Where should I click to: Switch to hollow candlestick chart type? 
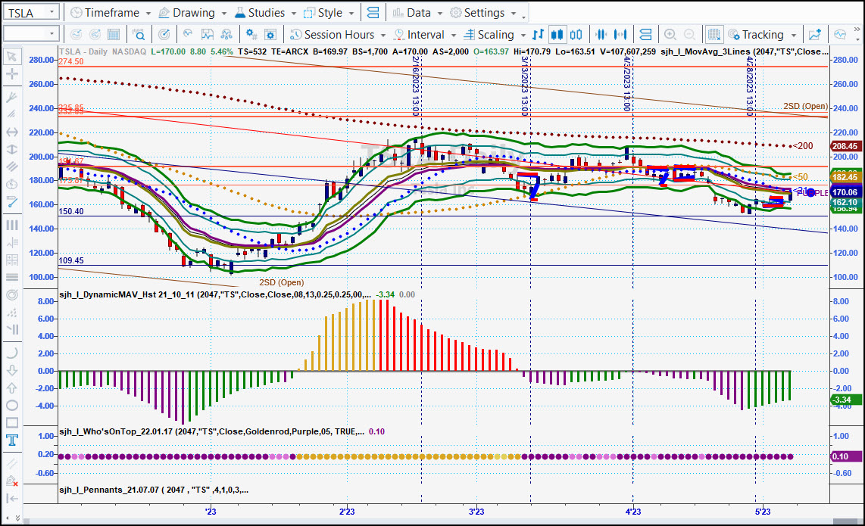tap(576, 35)
